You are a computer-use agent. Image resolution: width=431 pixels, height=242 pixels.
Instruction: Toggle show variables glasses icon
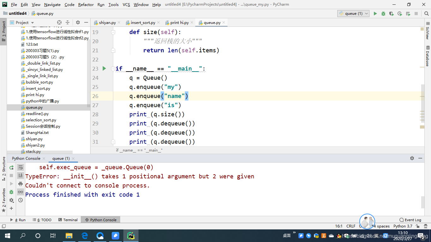[21, 192]
